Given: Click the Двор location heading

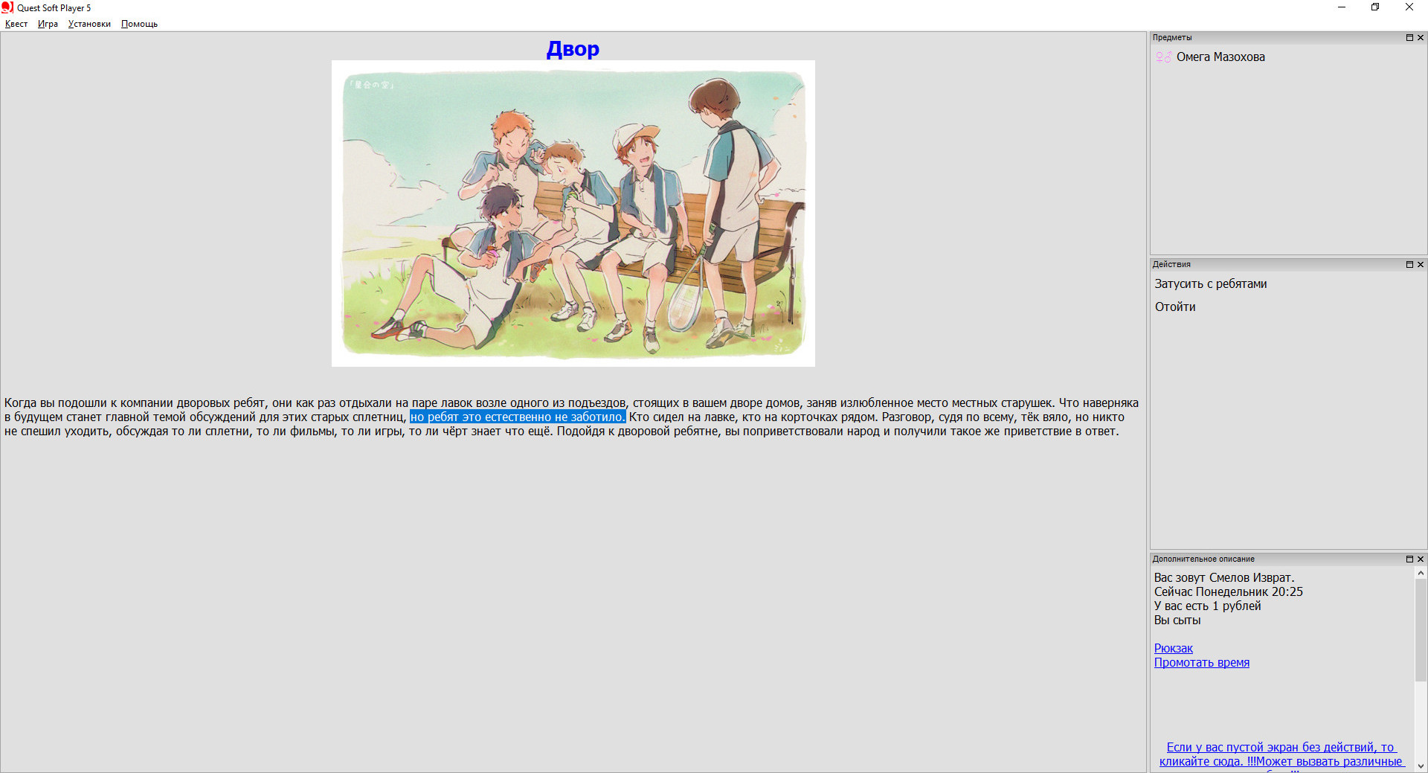Looking at the screenshot, I should [x=573, y=48].
